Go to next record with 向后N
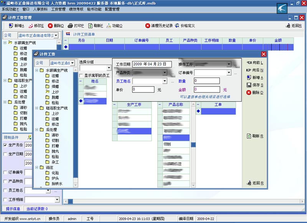 [x=255, y=70]
